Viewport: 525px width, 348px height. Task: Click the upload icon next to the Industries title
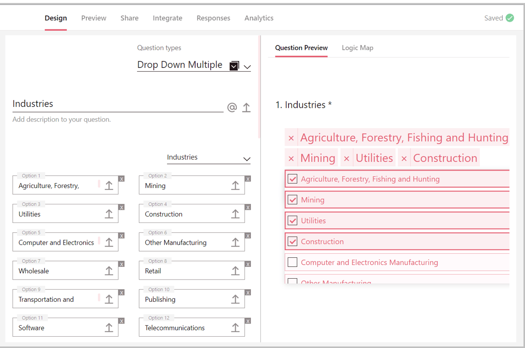click(x=246, y=107)
